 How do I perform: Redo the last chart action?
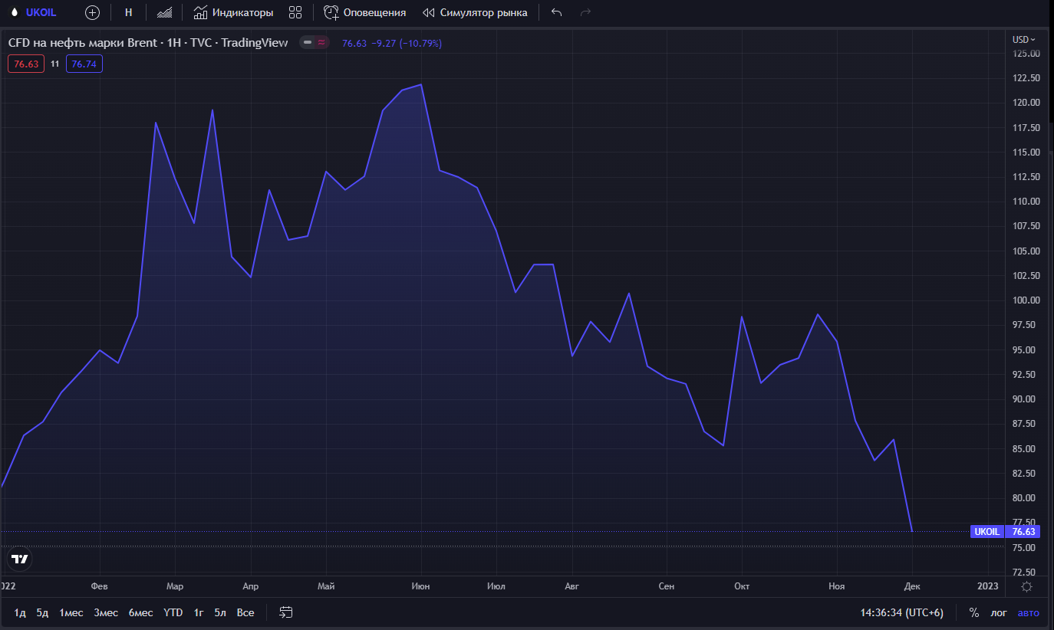pos(586,12)
